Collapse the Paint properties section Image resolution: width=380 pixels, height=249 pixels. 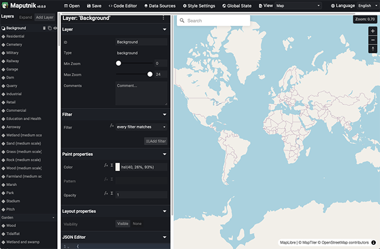coord(164,154)
